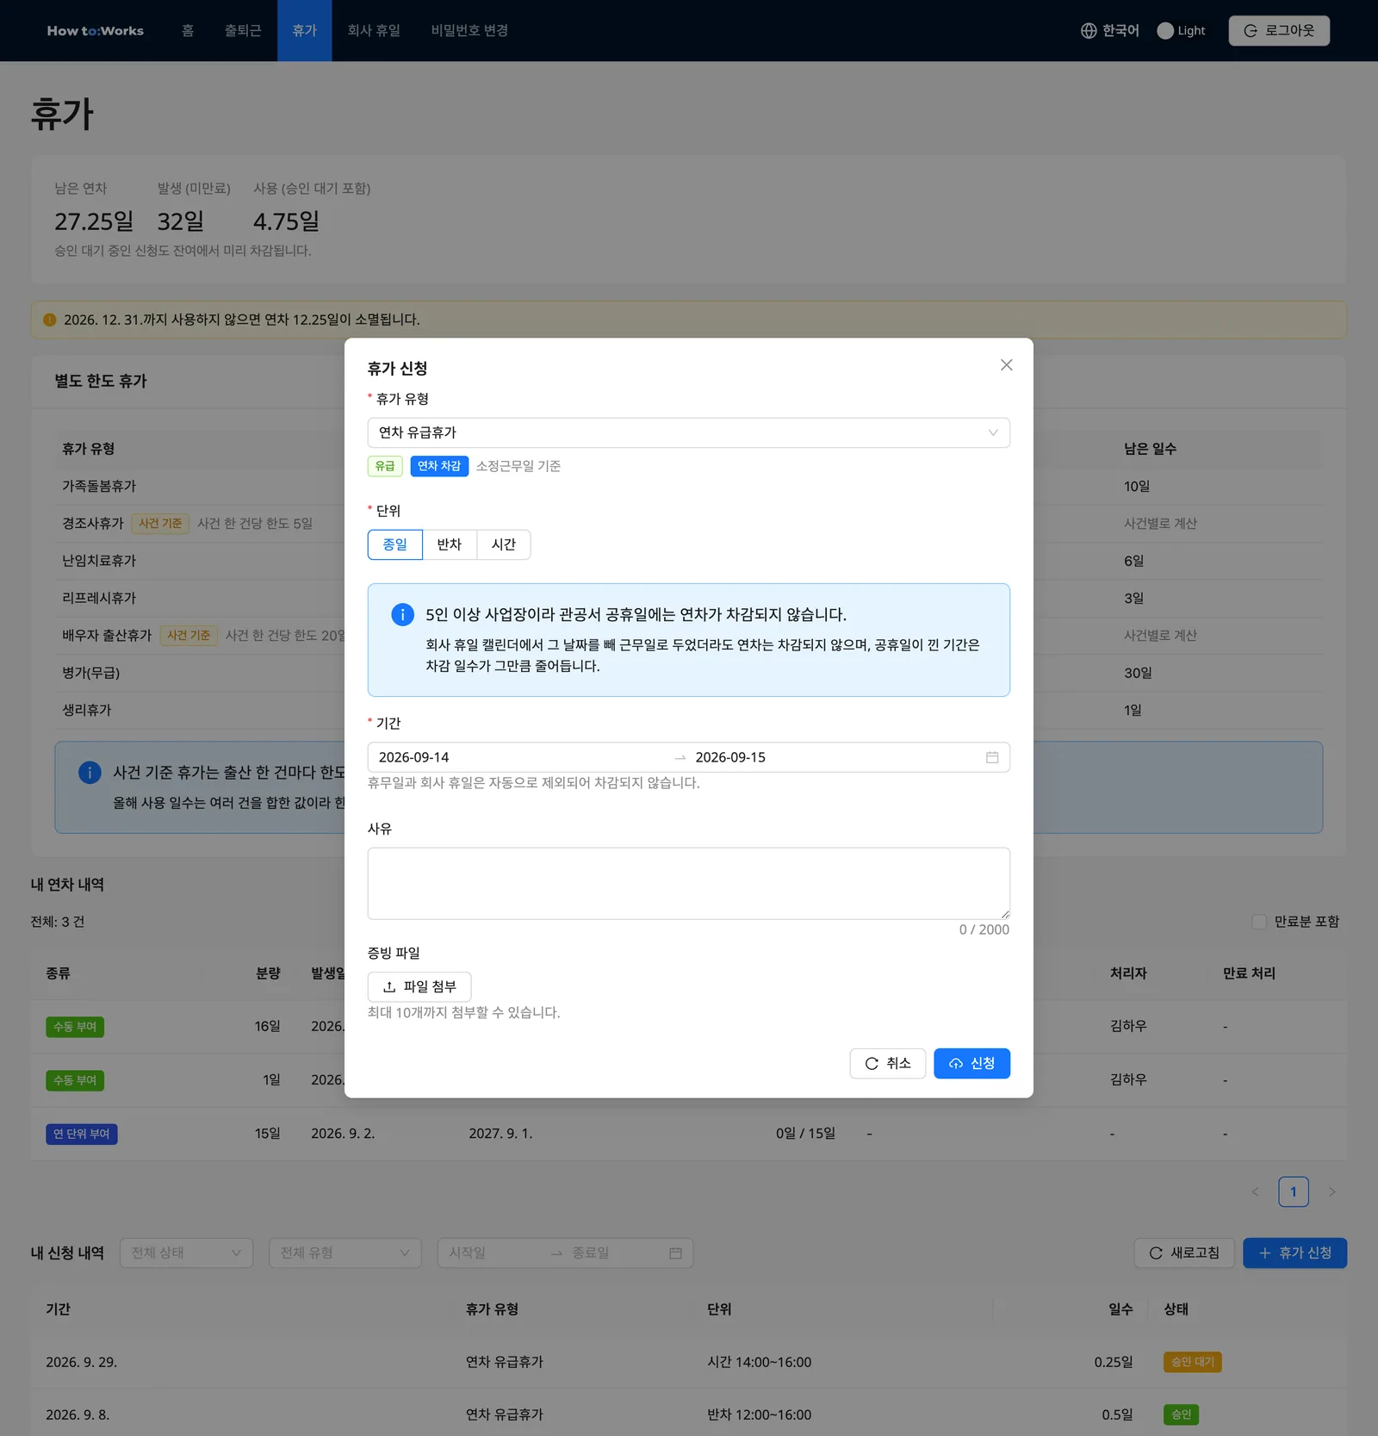Open the 홈 nav item
This screenshot has width=1378, height=1436.
coord(188,31)
